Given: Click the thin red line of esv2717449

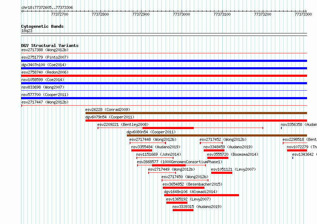Looking at the screenshot, I should coord(162,173).
